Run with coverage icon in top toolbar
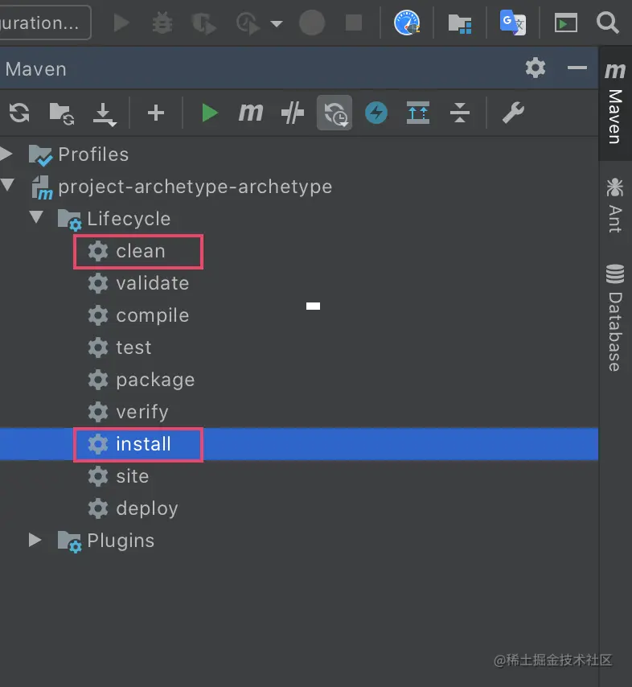Image resolution: width=632 pixels, height=687 pixels. click(x=204, y=23)
